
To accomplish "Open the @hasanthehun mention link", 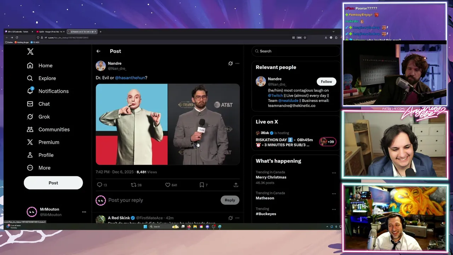I will (x=130, y=78).
